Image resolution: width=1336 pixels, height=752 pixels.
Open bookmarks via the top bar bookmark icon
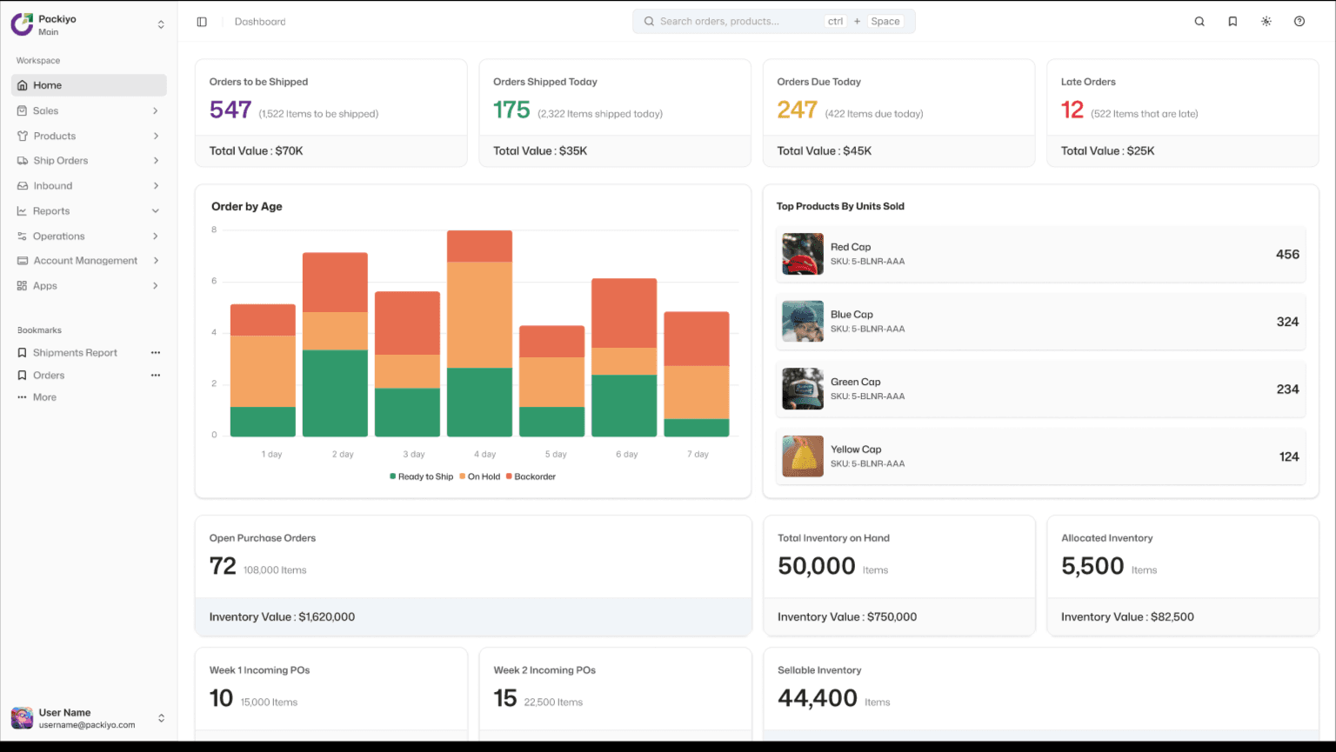tap(1232, 22)
